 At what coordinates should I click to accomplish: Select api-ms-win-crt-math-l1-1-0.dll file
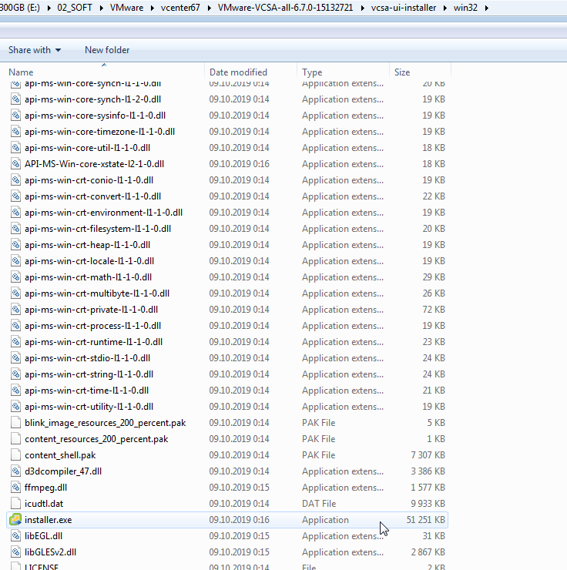point(88,277)
